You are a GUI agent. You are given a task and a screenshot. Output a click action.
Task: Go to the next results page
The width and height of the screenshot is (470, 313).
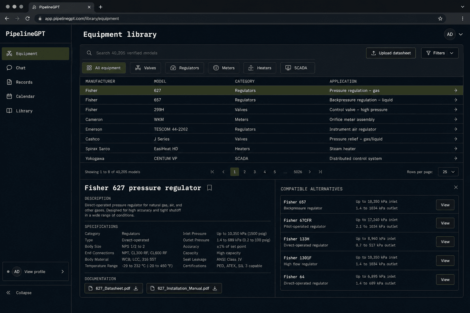(x=310, y=172)
